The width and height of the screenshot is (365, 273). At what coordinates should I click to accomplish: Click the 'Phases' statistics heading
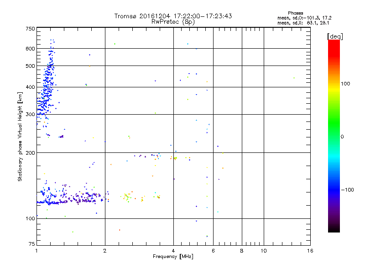(295, 13)
